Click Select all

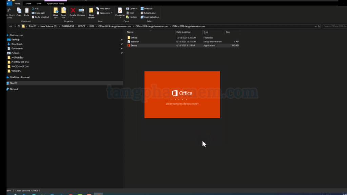(x=147, y=8)
